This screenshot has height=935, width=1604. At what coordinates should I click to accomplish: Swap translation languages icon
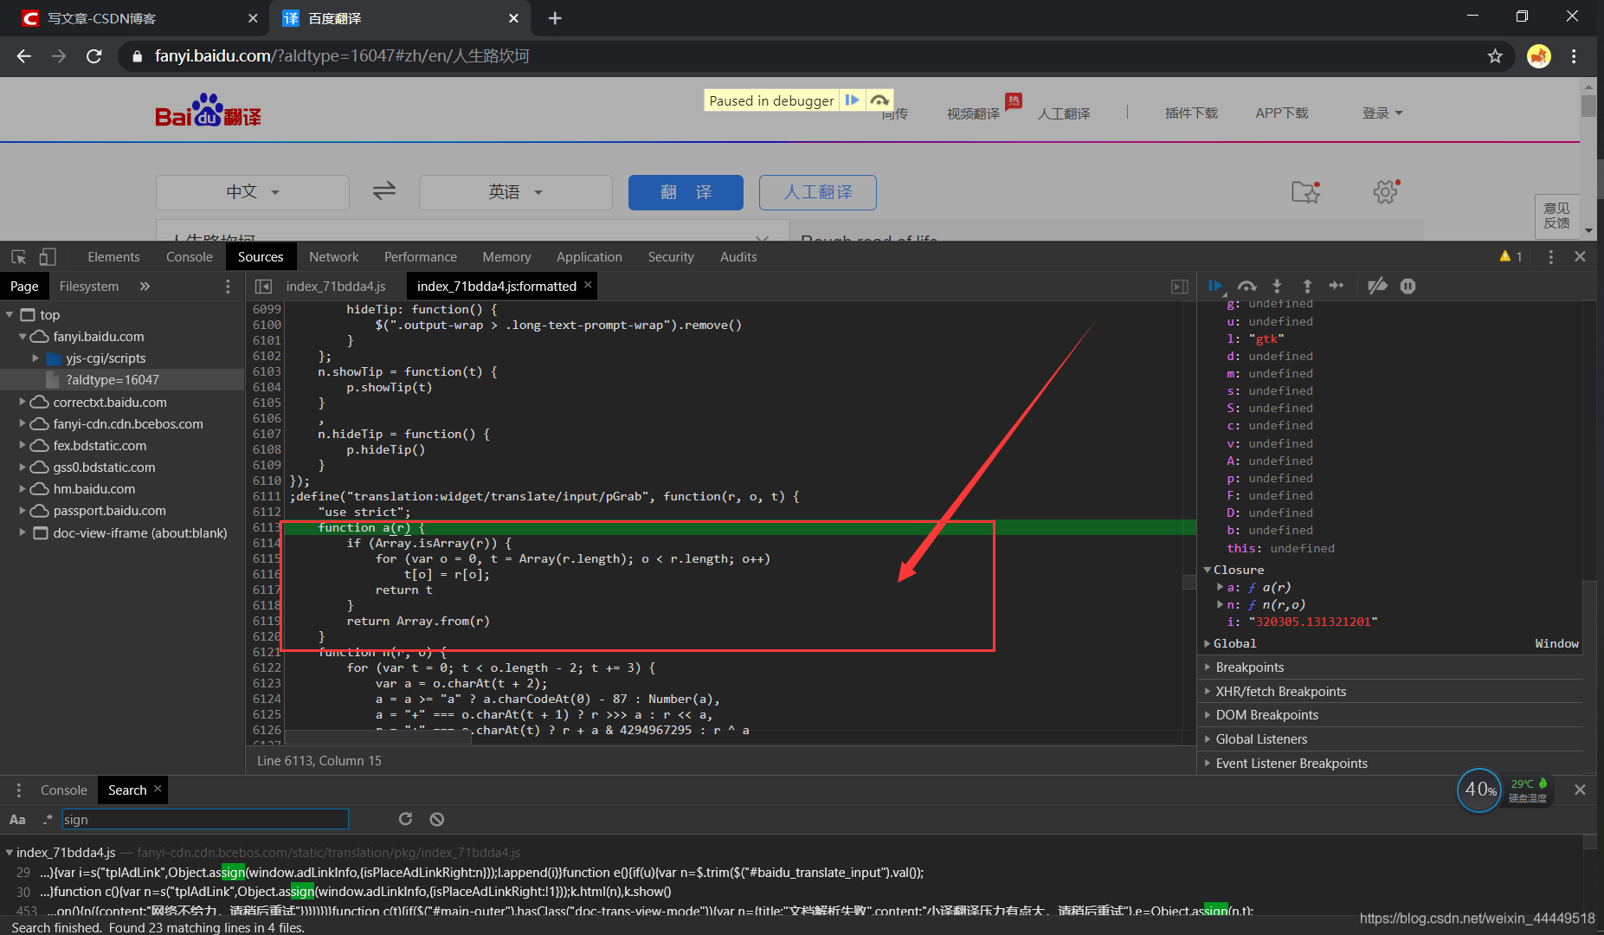point(384,190)
